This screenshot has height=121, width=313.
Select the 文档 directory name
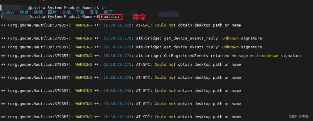[66, 13]
